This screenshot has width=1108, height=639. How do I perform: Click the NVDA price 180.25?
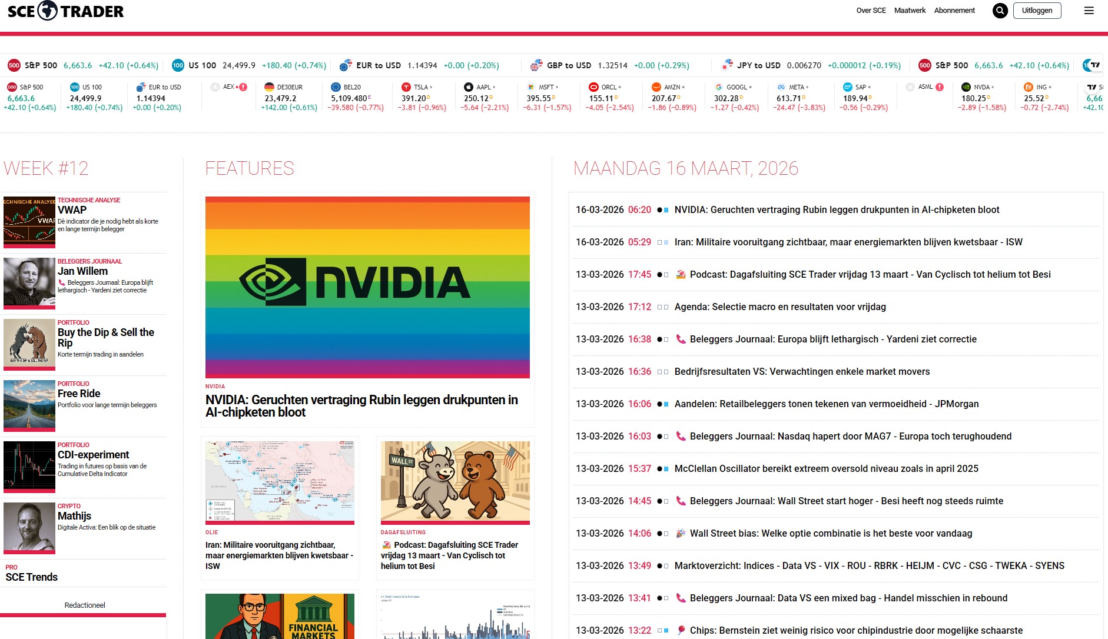coord(974,98)
